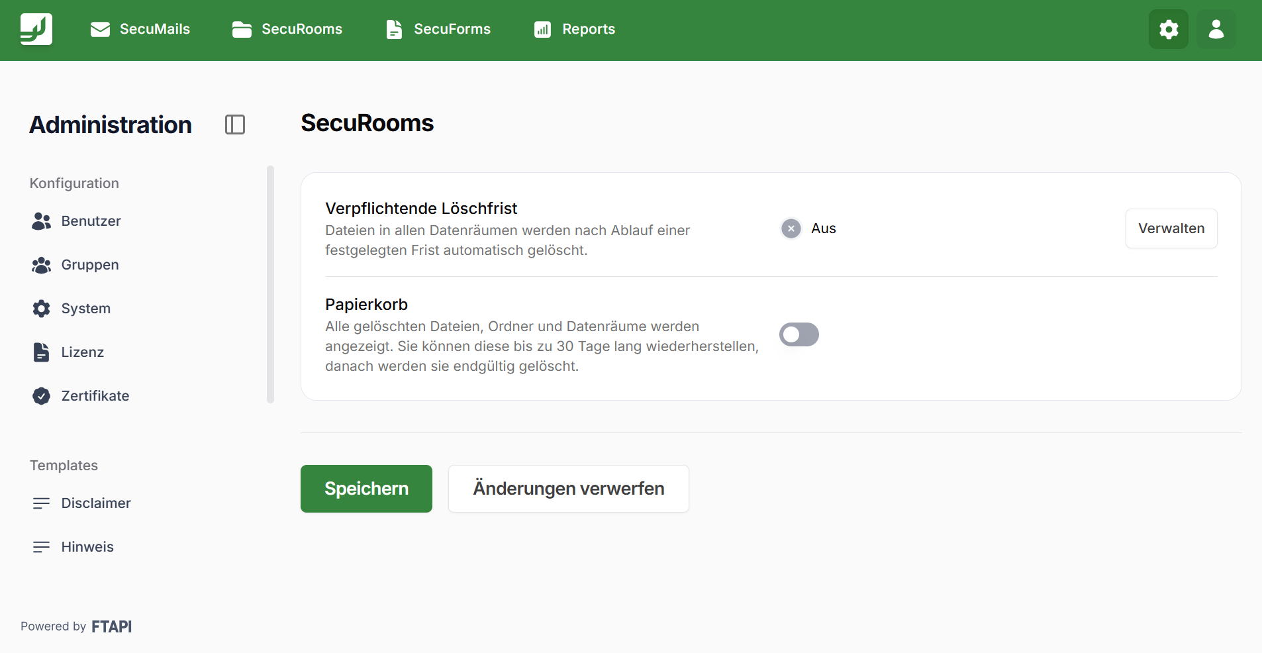Save changes with the Speichern button
Viewport: 1262px width, 653px height.
(x=366, y=489)
